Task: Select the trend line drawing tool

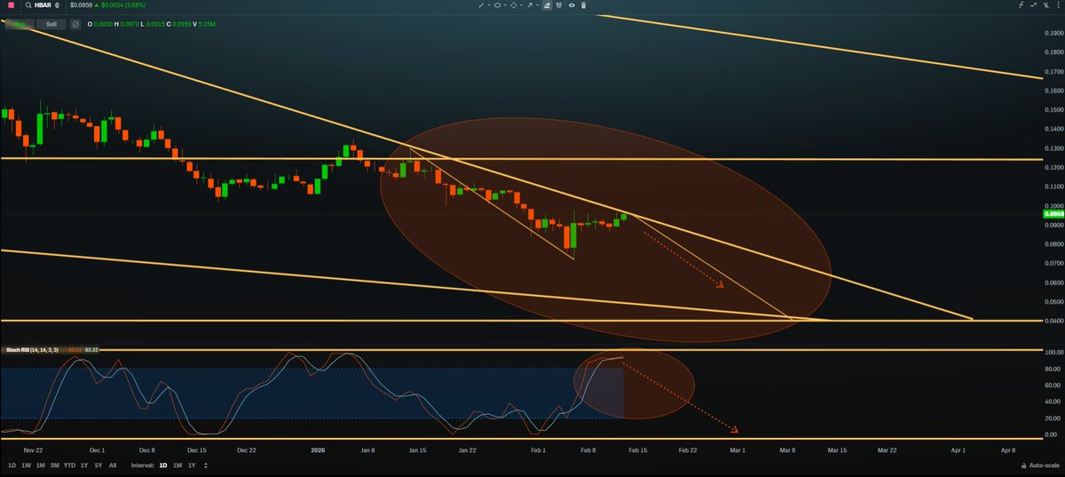Action: 481,5
